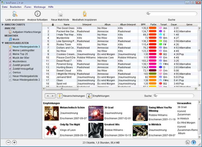202x147 pixels.
Task: Expand the AMAZON CHARTS section
Action: [x=3, y=25]
